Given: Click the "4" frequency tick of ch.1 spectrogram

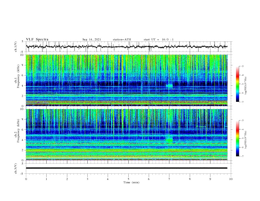Looking at the screenshot, I should tap(23, 86).
